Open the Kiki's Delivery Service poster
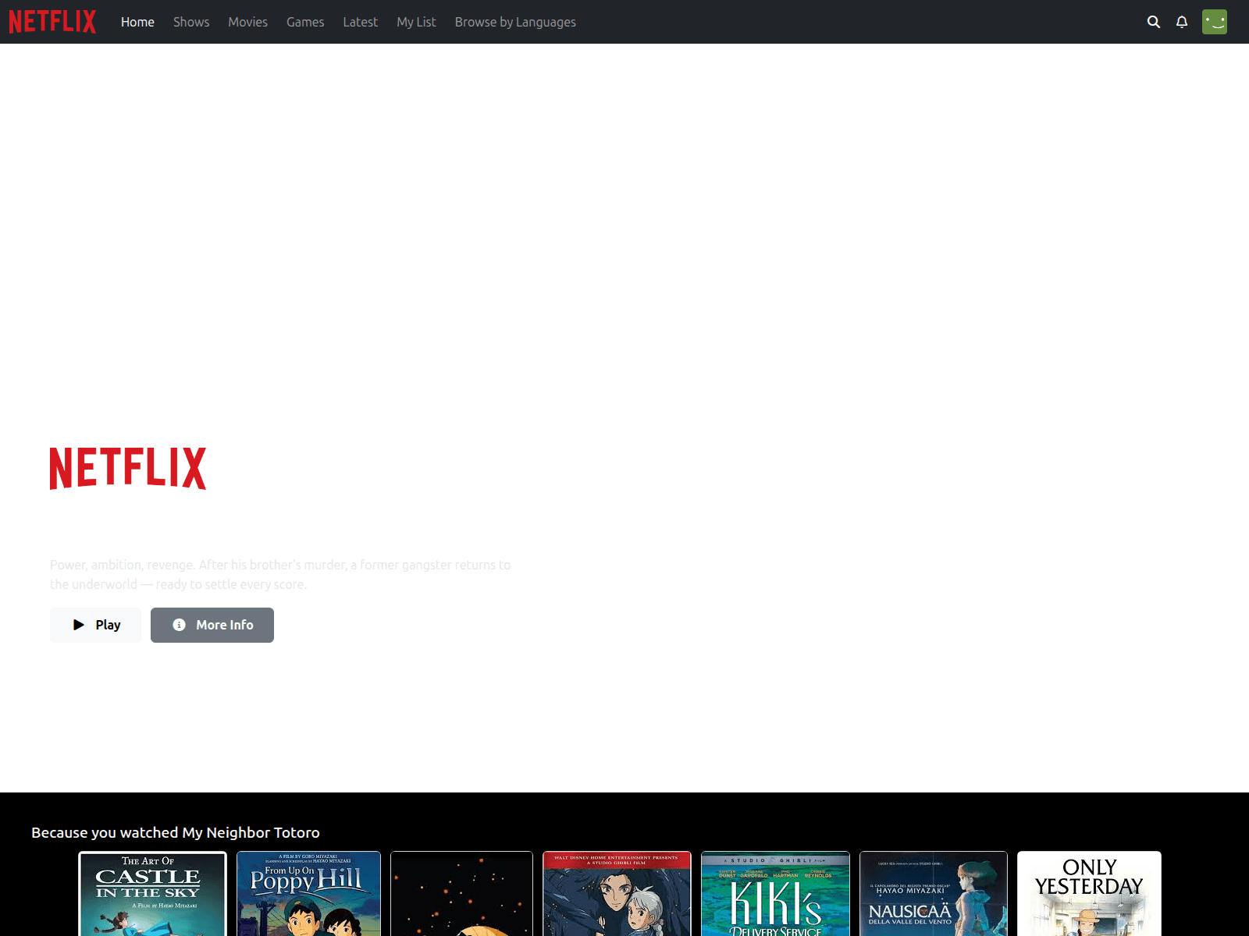 pos(775,894)
